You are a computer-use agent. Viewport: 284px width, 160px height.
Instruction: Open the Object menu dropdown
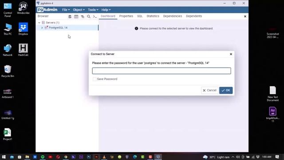[x=79, y=10]
